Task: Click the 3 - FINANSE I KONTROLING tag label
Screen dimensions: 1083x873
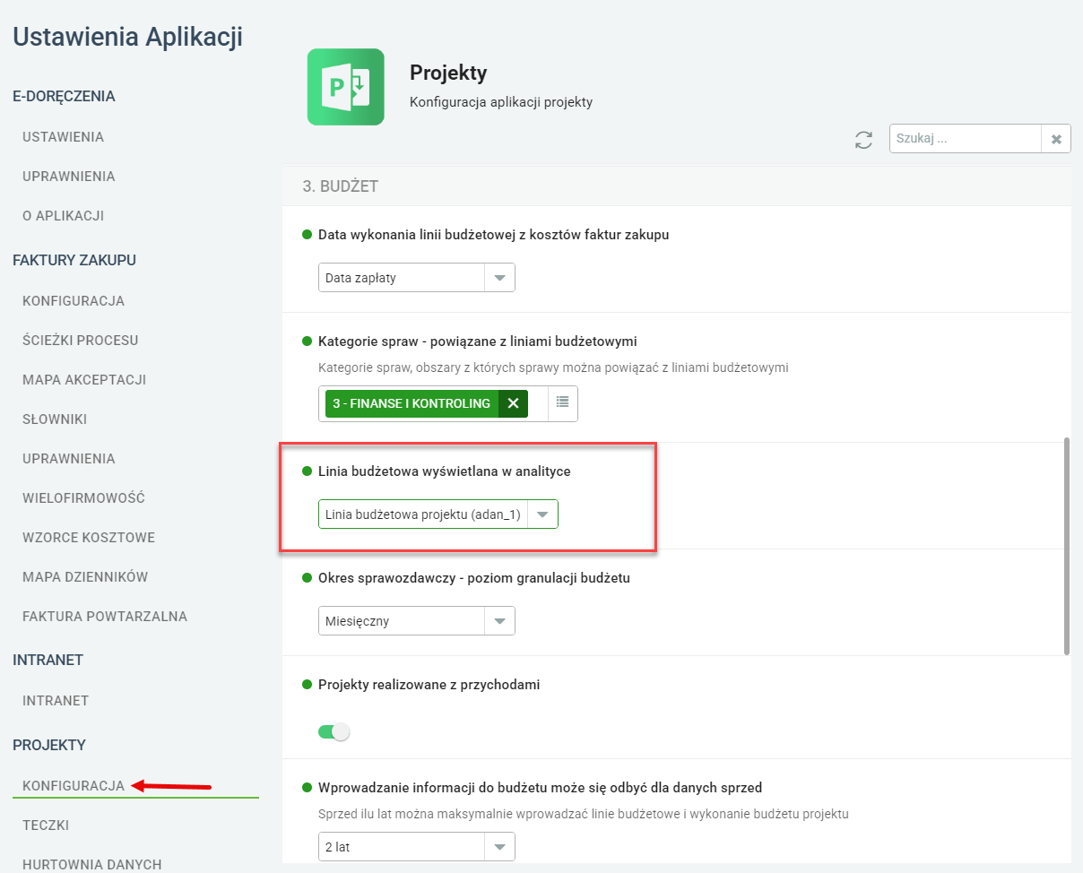Action: point(412,403)
